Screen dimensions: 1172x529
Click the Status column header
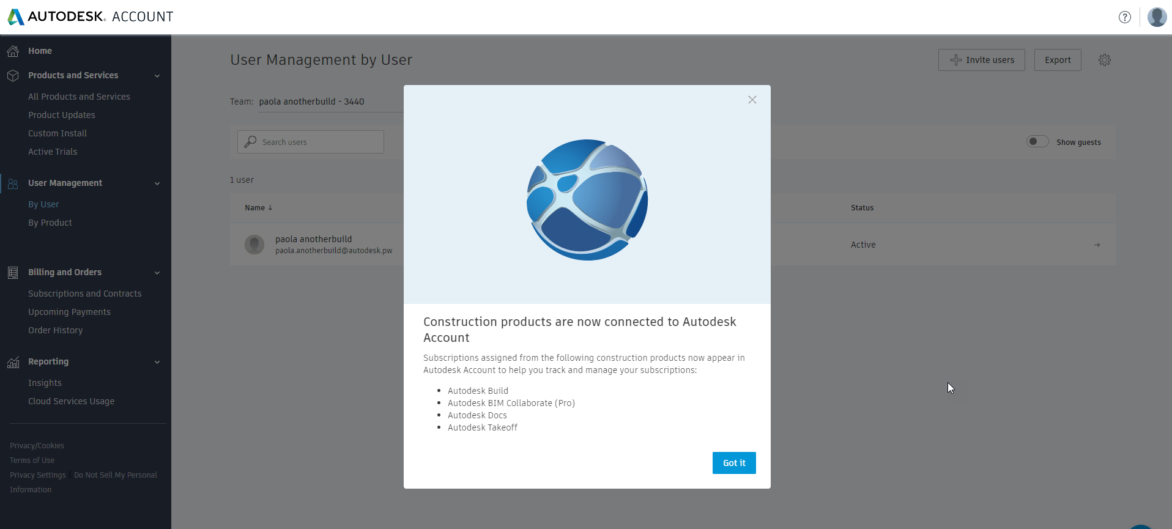(862, 208)
